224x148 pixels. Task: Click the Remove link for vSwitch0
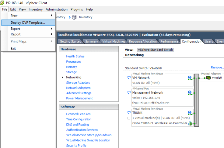(x=217, y=68)
